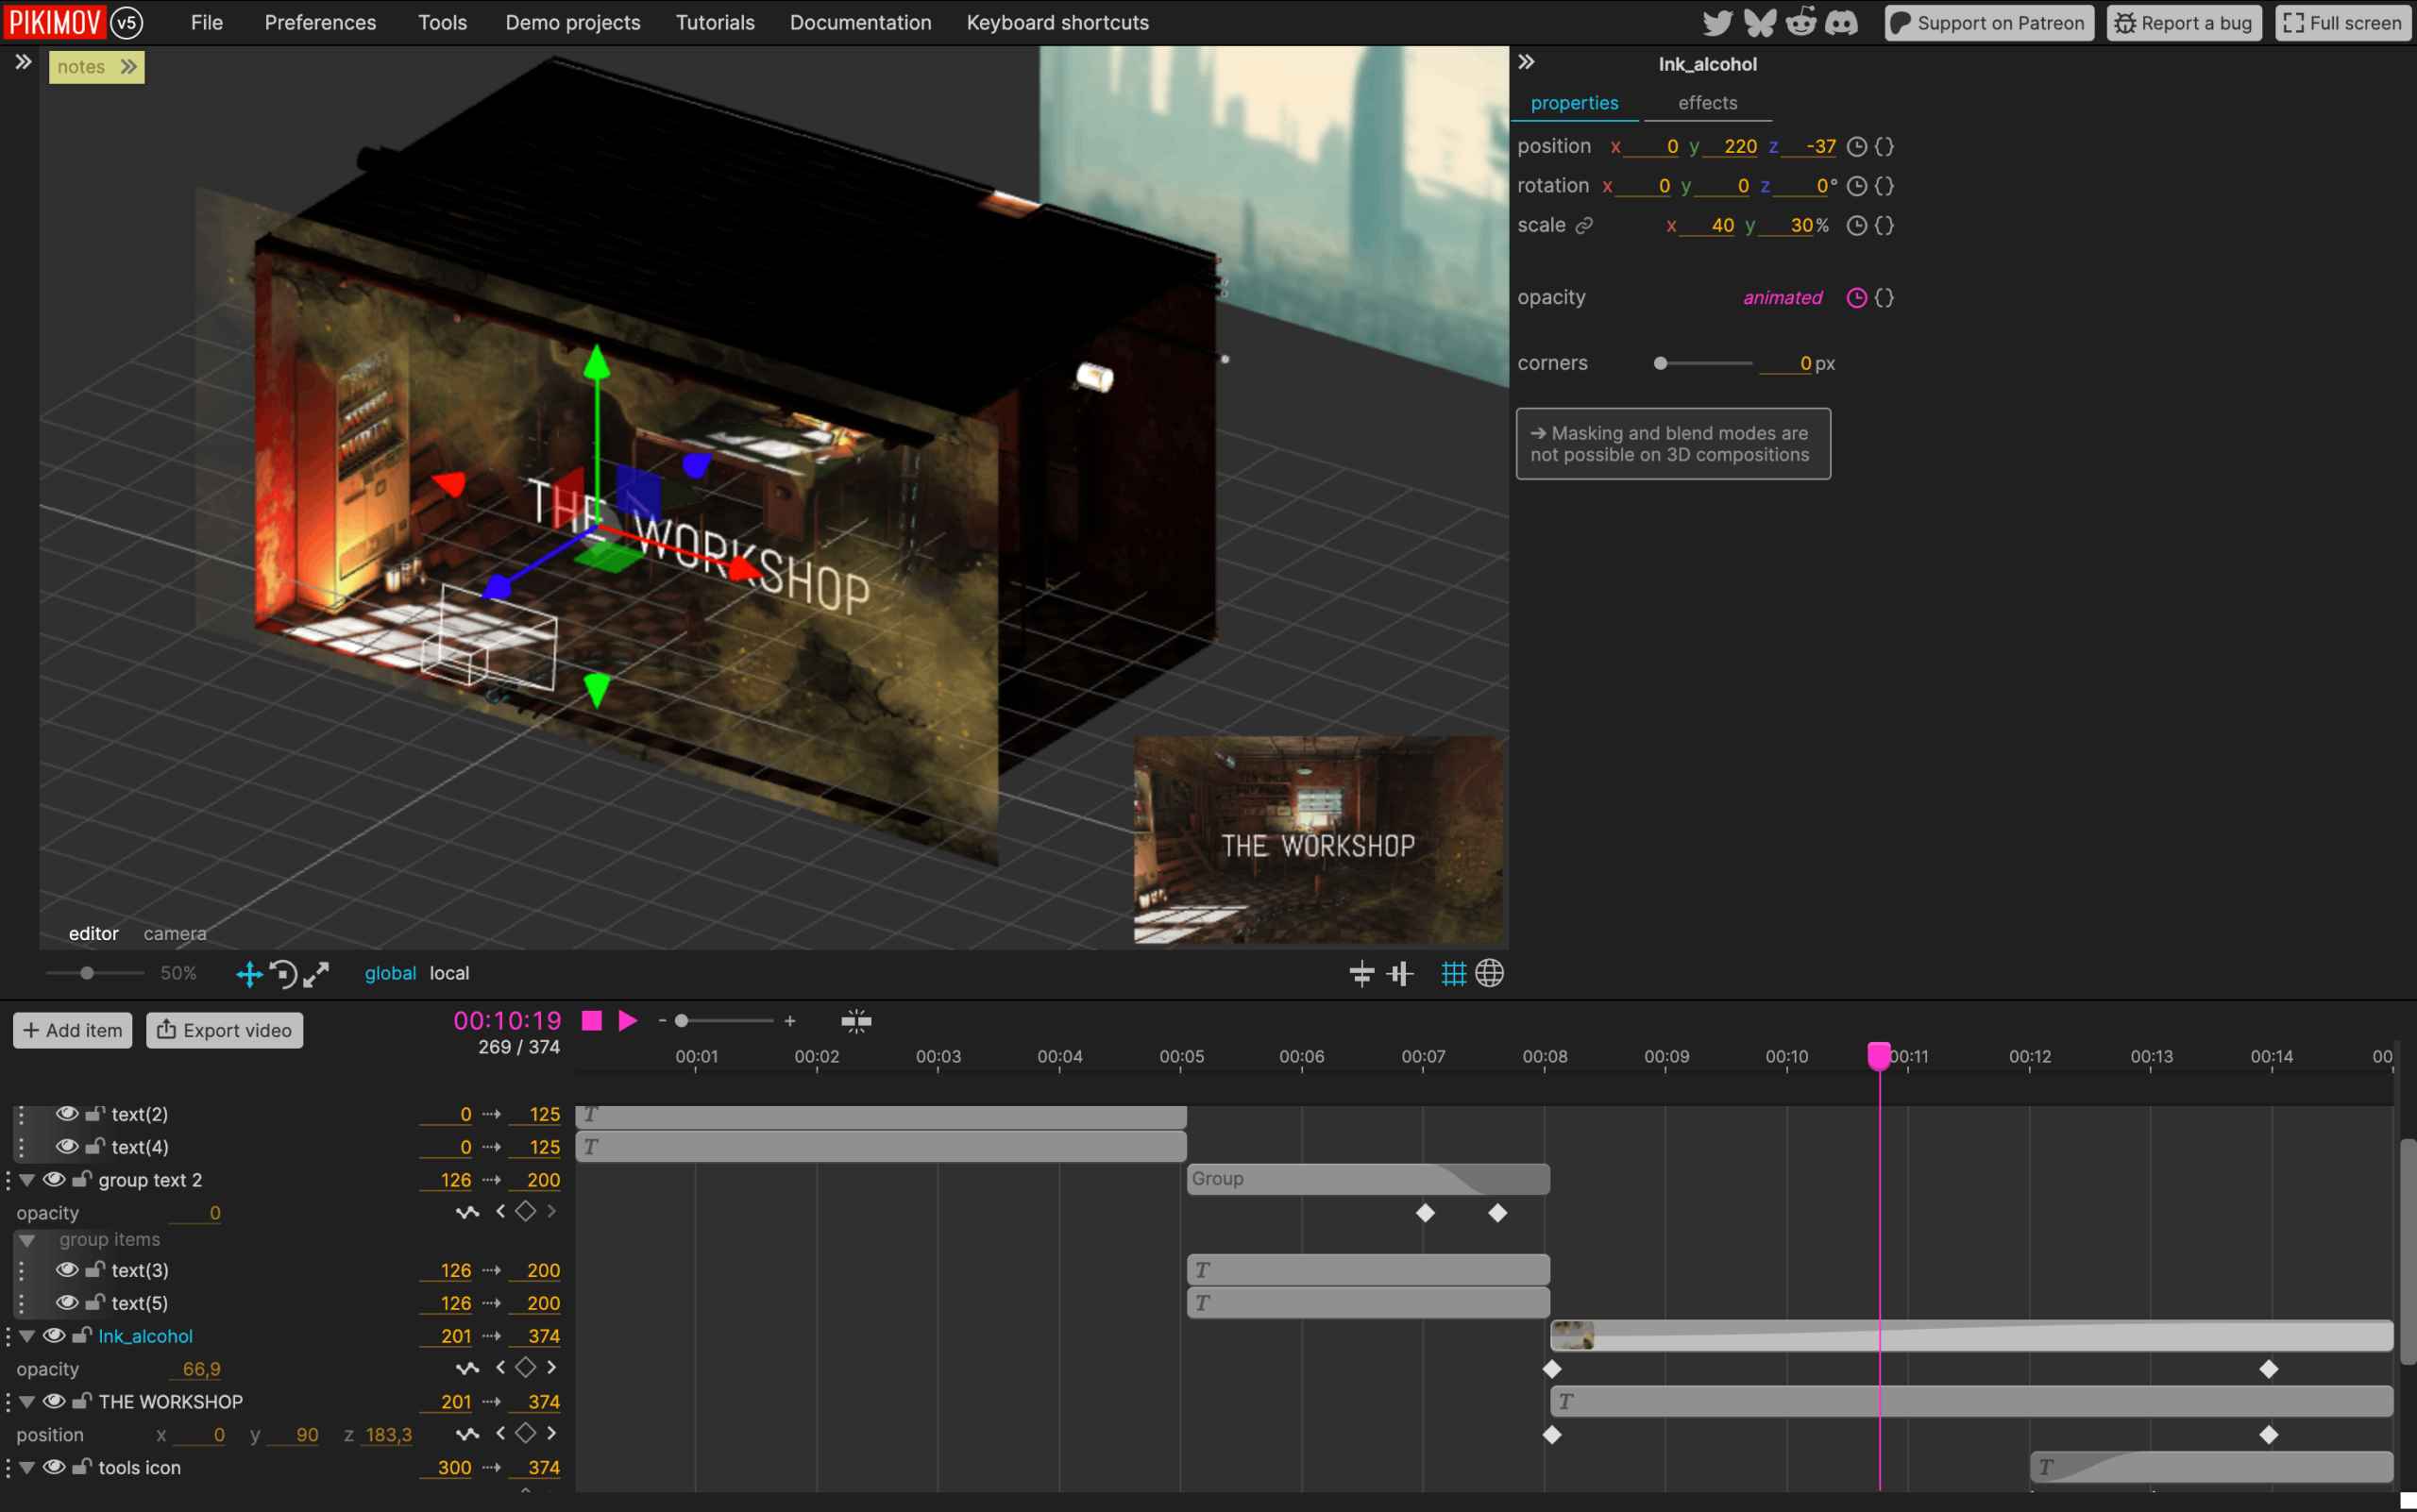Toggle the viewport grid icon
The image size is (2417, 1512).
coord(1453,973)
